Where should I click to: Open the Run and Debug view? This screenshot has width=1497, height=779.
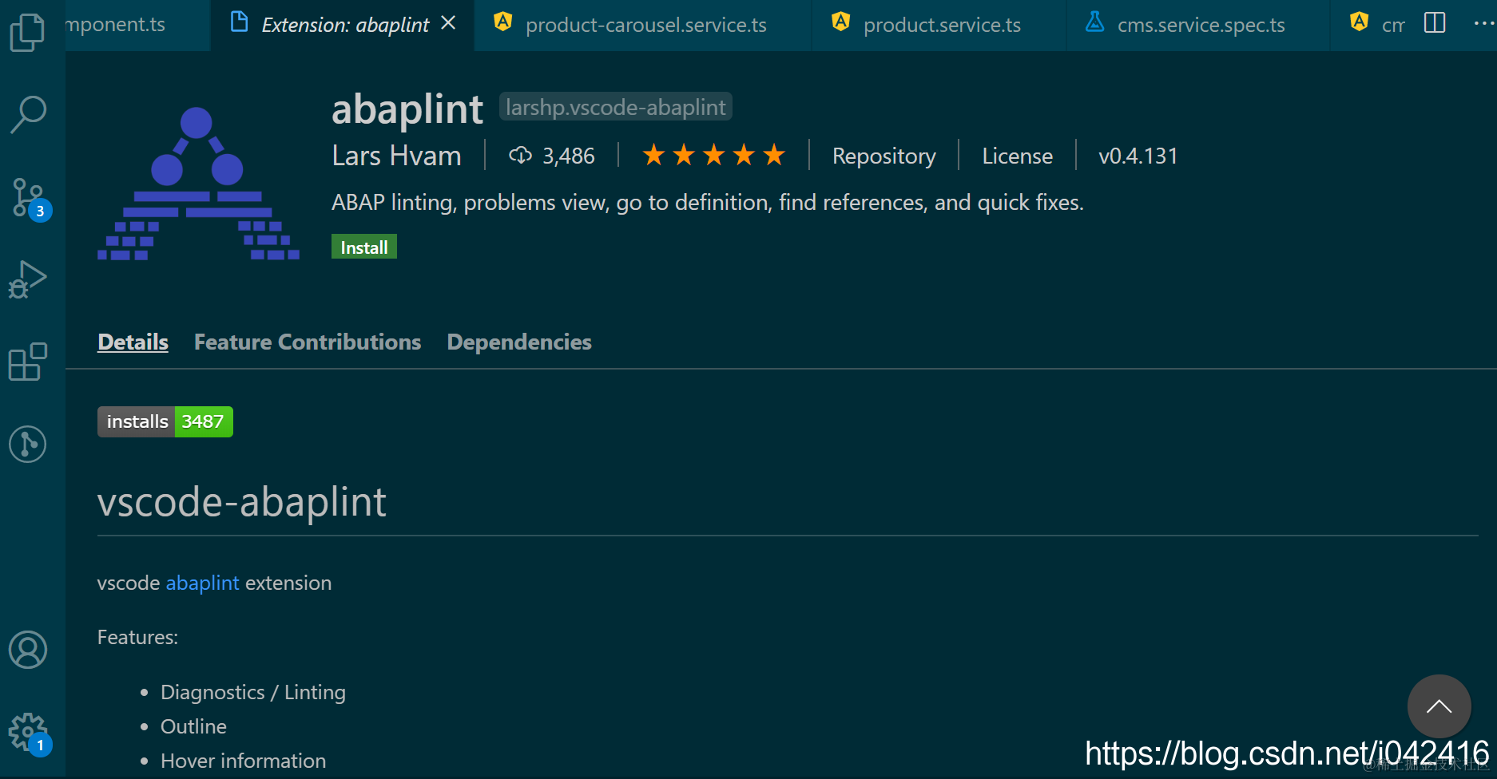(x=28, y=279)
